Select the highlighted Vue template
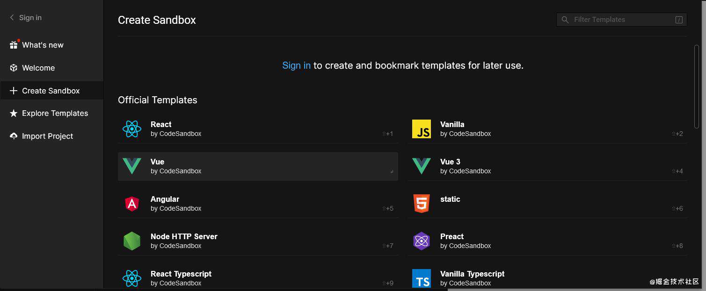 [258, 166]
